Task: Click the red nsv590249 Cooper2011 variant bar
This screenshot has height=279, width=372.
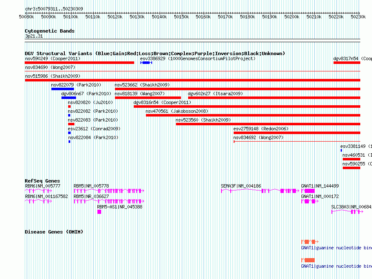Action: (x=79, y=63)
